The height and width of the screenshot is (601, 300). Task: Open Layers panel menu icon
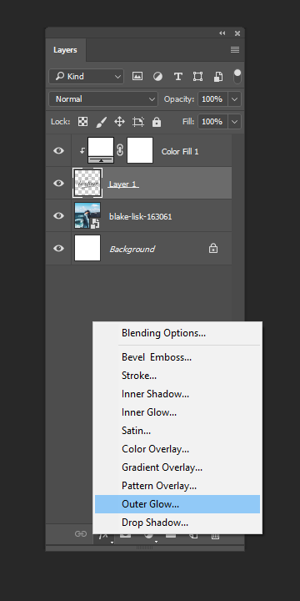click(235, 50)
